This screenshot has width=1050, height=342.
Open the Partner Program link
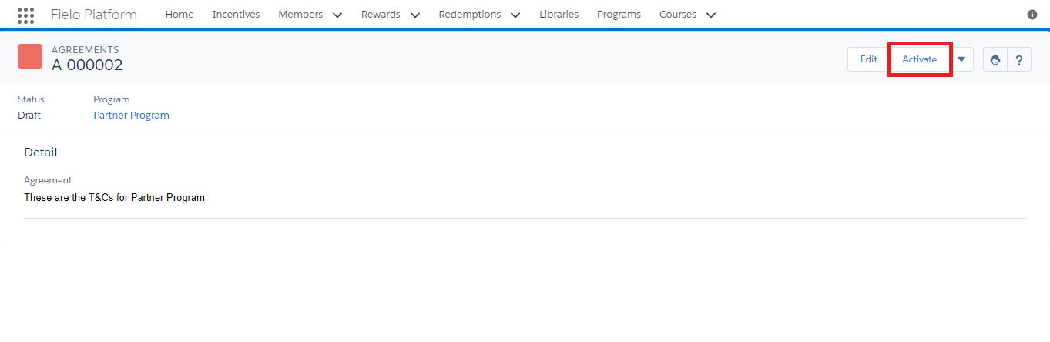(131, 116)
